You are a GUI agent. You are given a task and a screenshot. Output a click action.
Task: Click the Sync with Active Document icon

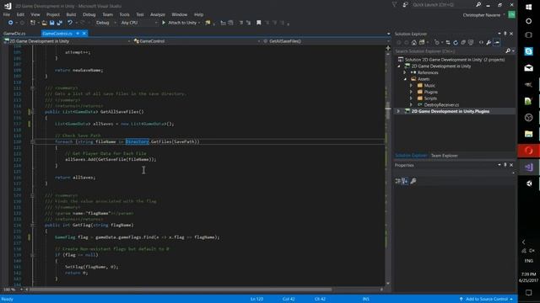pos(448,43)
